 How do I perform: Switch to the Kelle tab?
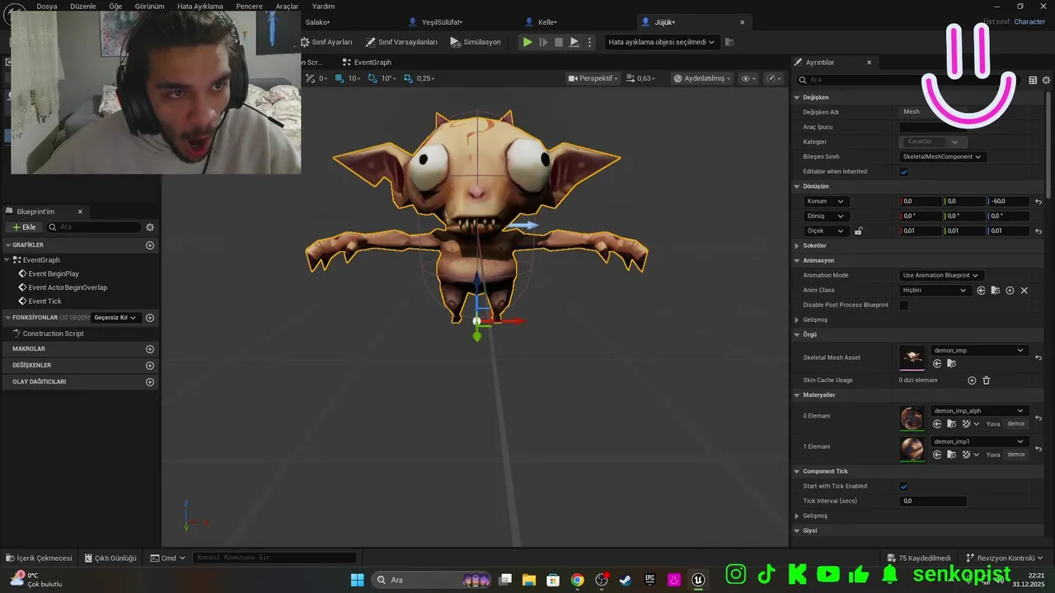pyautogui.click(x=540, y=22)
